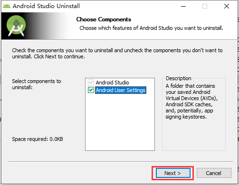
Task: Select the highlighted Android User Settings label
Action: tap(121, 90)
